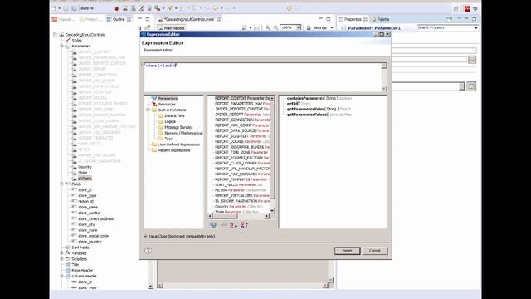Select store_postal_code field in Outline
531x299 pixels.
(x=93, y=236)
